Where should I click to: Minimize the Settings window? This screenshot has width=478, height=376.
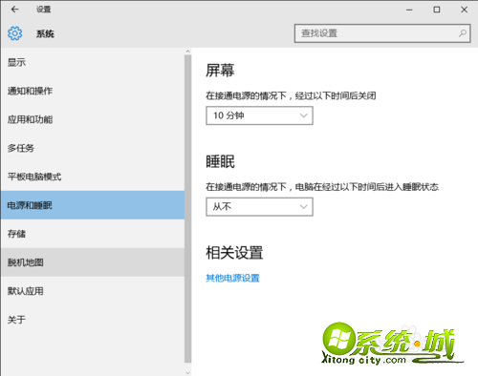click(409, 10)
